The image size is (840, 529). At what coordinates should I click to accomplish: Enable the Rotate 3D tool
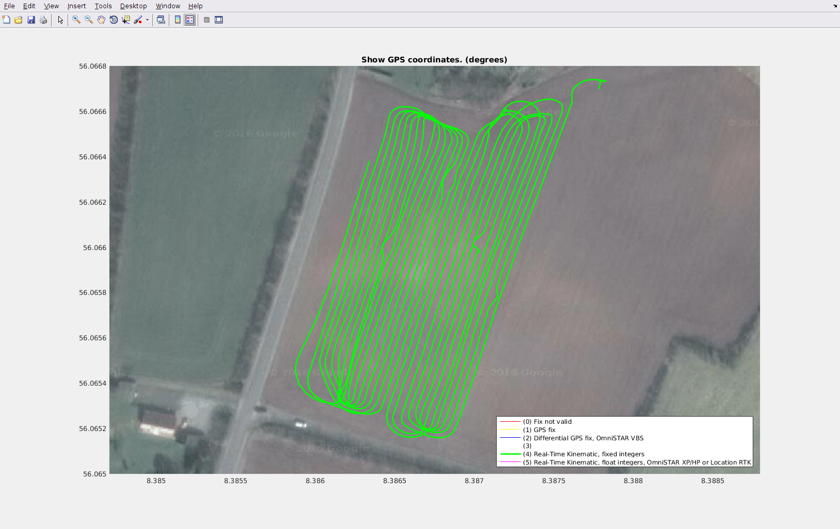(x=114, y=20)
